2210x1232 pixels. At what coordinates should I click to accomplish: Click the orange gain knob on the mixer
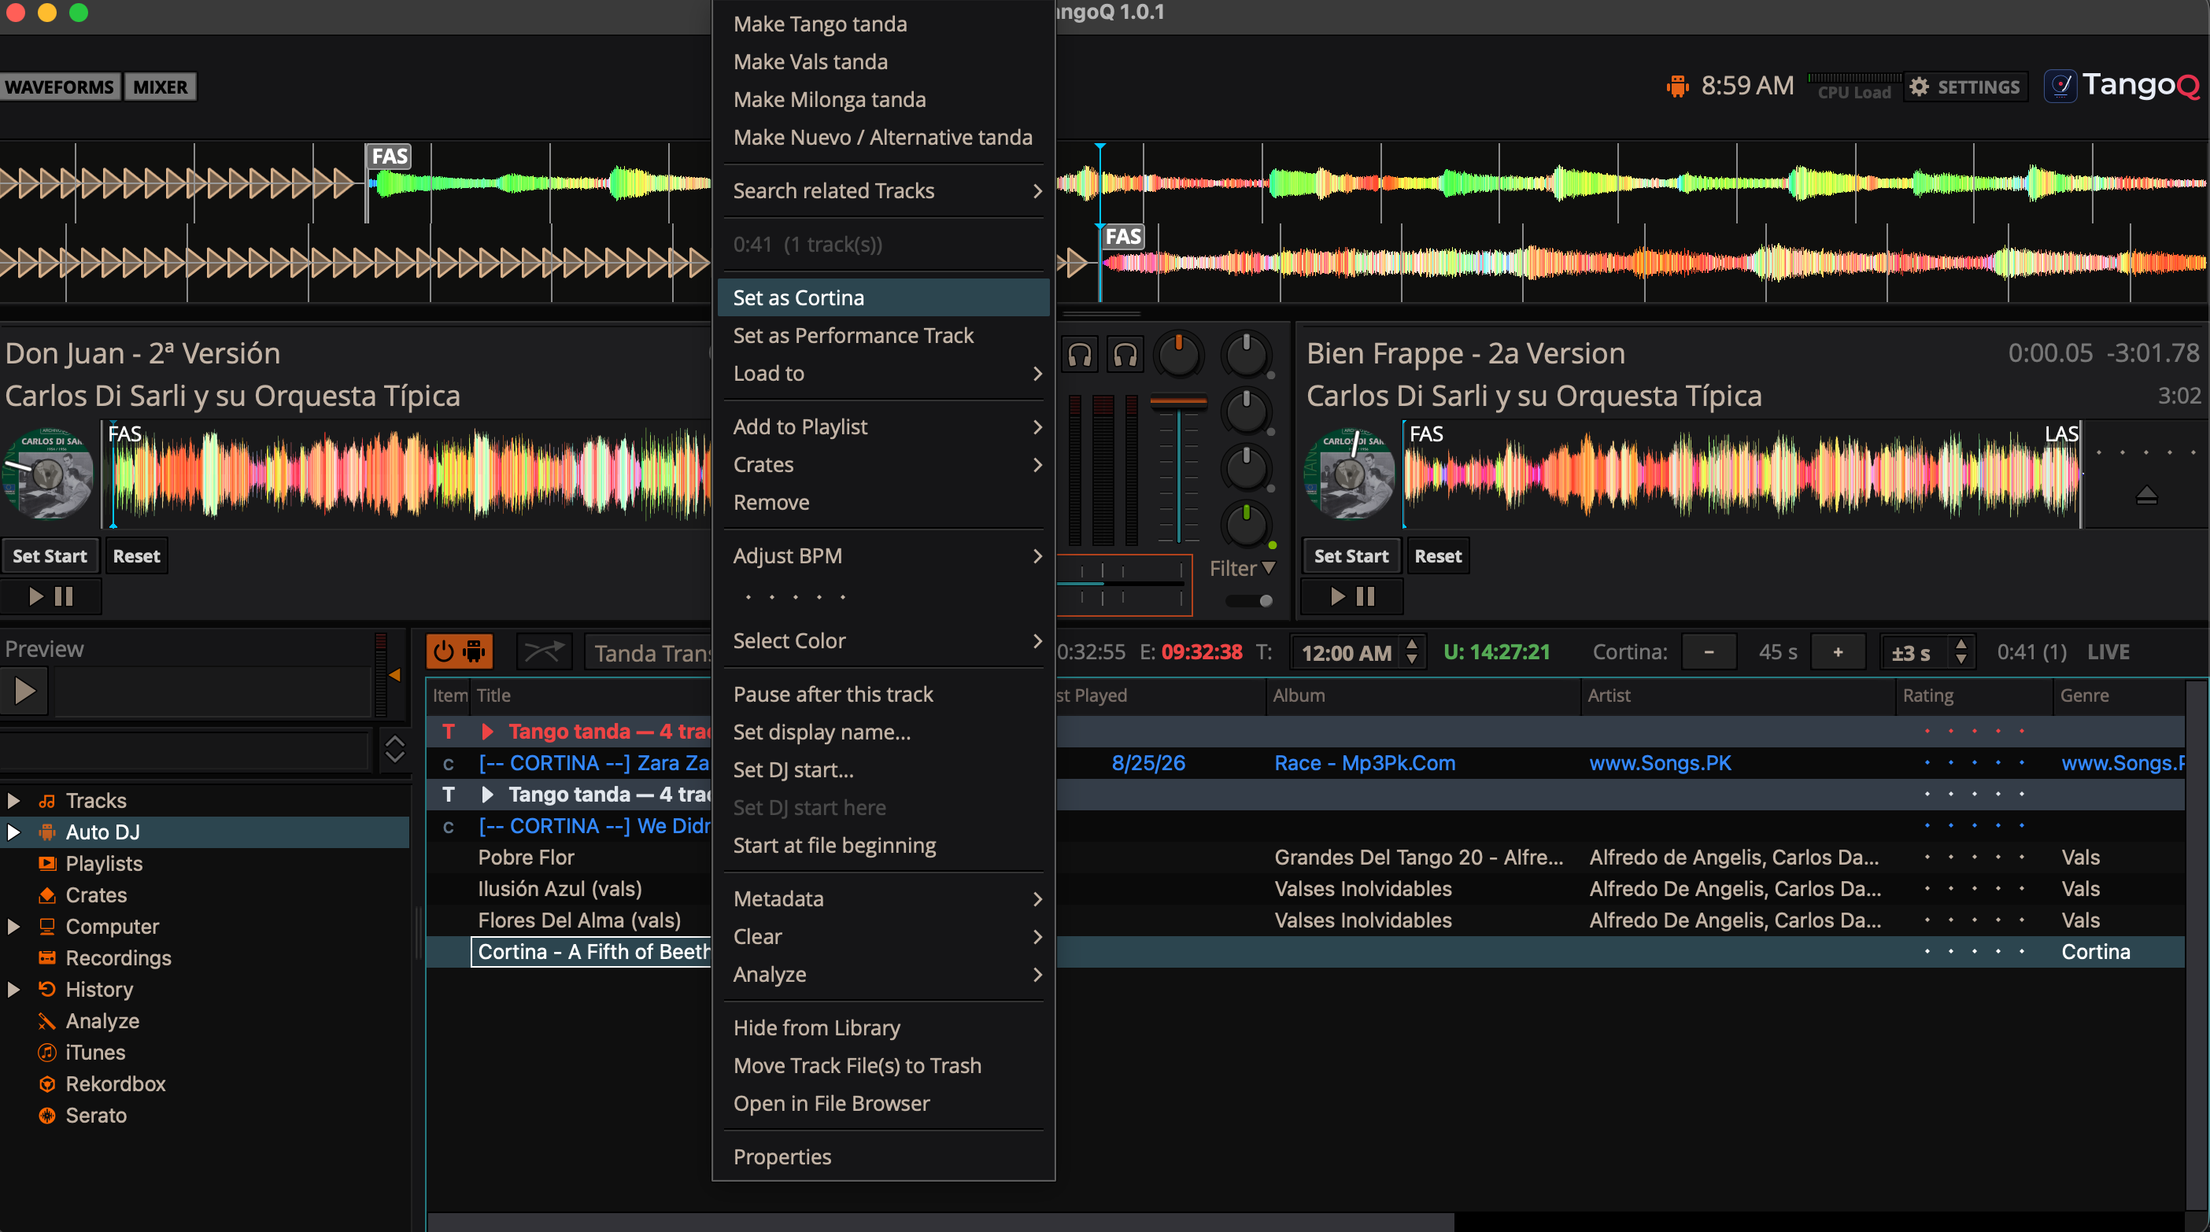[1179, 354]
